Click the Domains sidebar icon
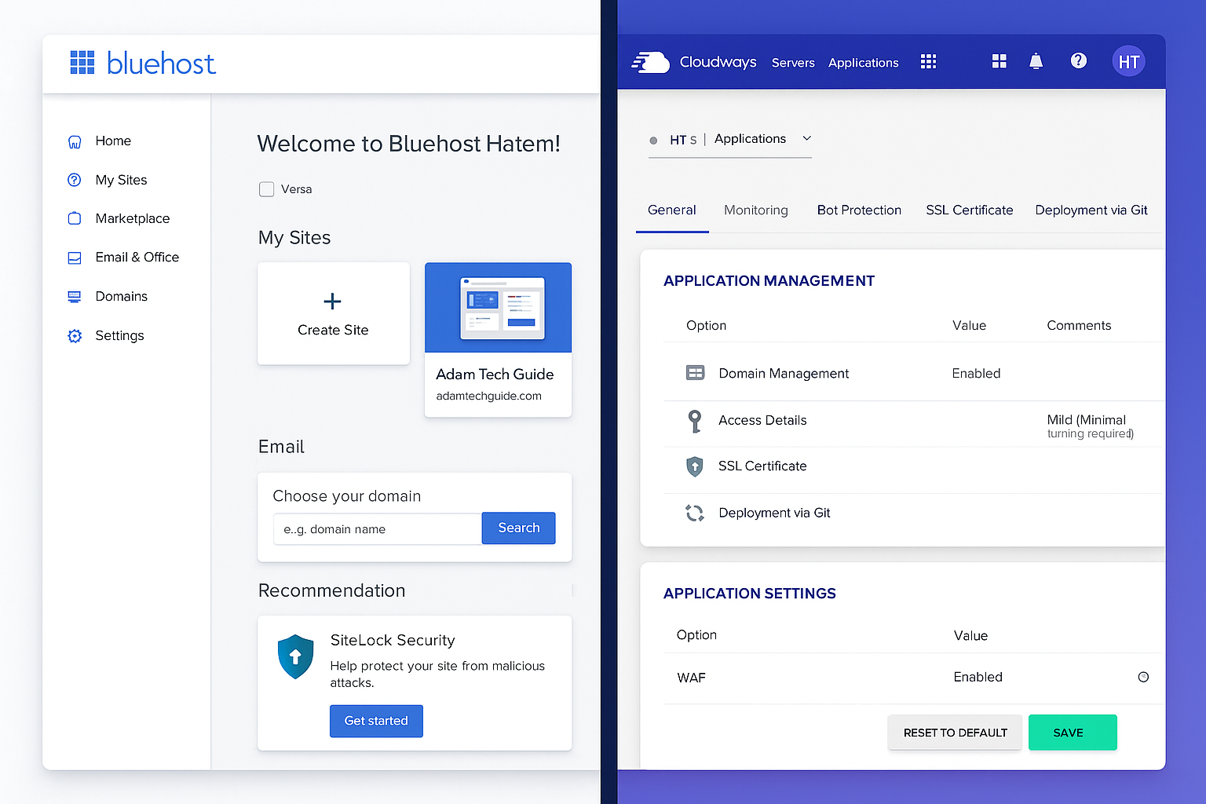 coord(75,297)
